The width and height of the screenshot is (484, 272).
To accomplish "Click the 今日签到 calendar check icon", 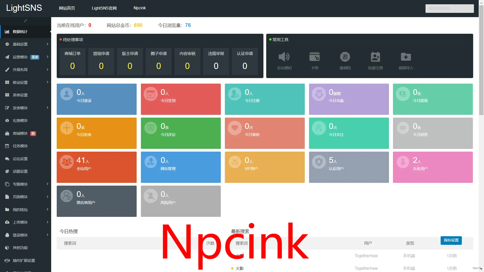I will pyautogui.click(x=151, y=94).
